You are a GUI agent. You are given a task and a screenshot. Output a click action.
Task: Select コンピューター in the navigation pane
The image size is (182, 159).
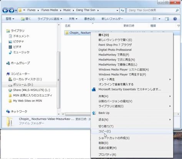(x=18, y=74)
